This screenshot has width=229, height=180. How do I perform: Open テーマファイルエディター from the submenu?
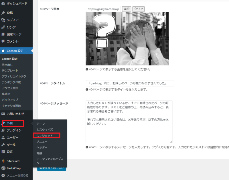tap(50, 161)
